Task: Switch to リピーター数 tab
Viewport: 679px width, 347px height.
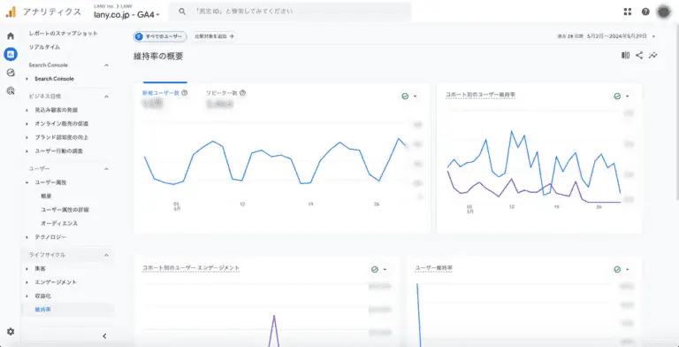Action: pos(222,93)
